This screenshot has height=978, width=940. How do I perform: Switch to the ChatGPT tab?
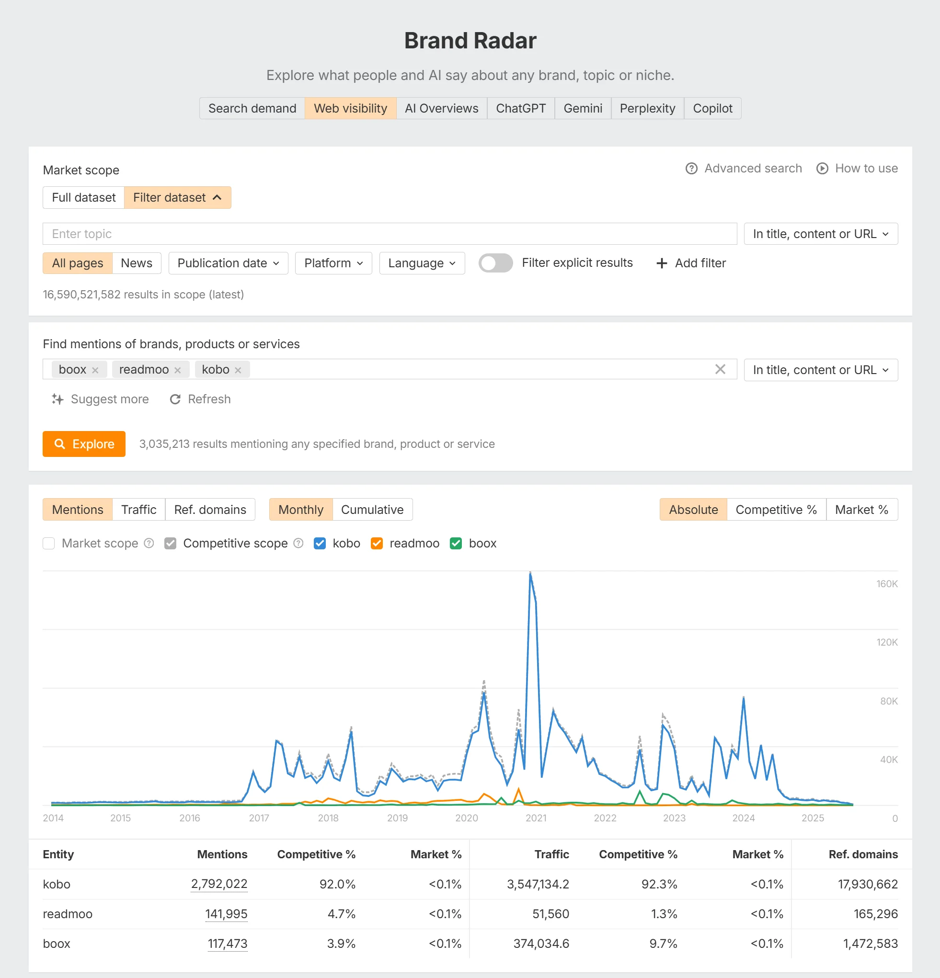520,108
